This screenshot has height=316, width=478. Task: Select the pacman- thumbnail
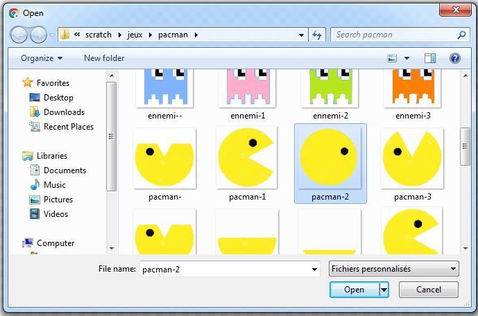pos(164,158)
